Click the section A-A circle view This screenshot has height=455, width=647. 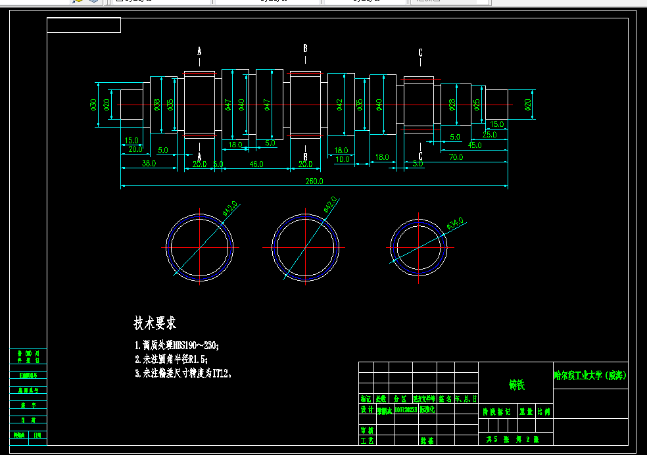pyautogui.click(x=200, y=247)
